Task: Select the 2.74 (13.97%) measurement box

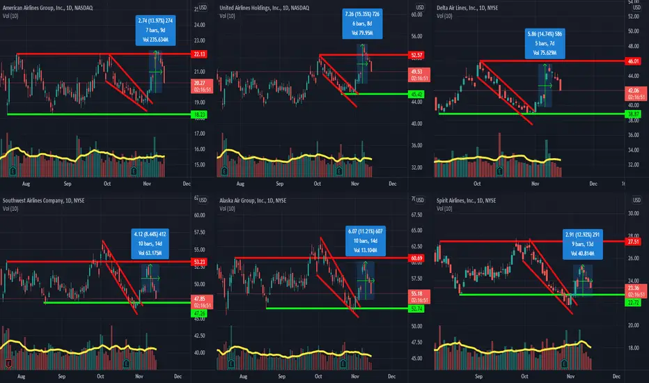Action: coord(155,30)
